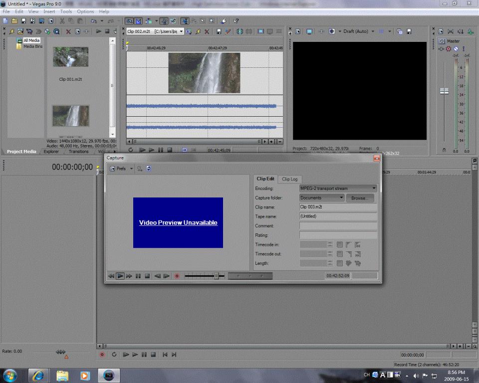
Task: Click the Master volume fader handle
Action: tap(444, 91)
